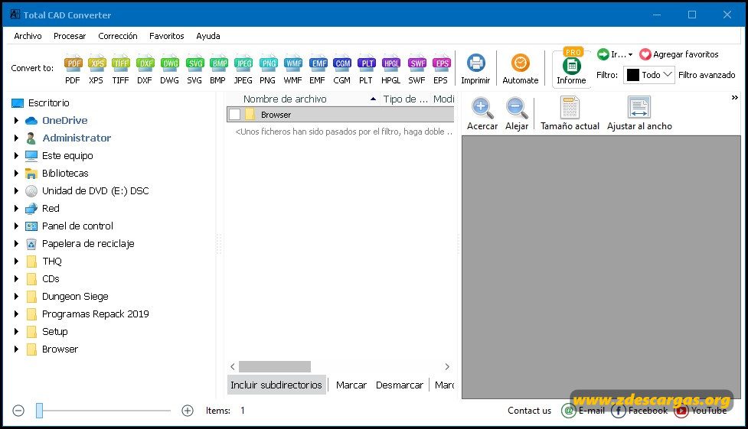Expand Este equipo in tree
Viewport: 748px width, 429px height.
point(16,156)
